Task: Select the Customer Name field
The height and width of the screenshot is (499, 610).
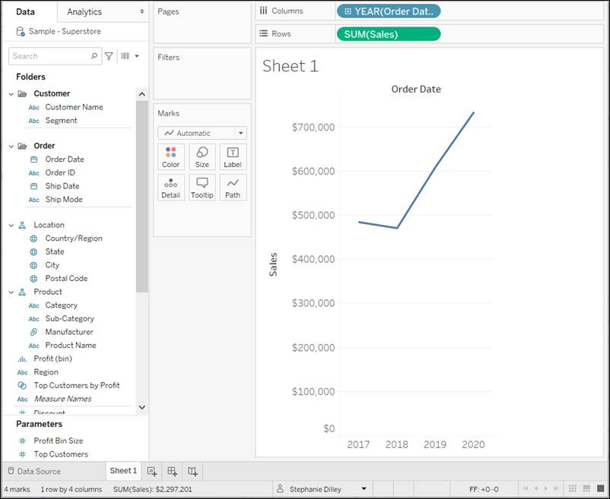Action: (x=74, y=107)
